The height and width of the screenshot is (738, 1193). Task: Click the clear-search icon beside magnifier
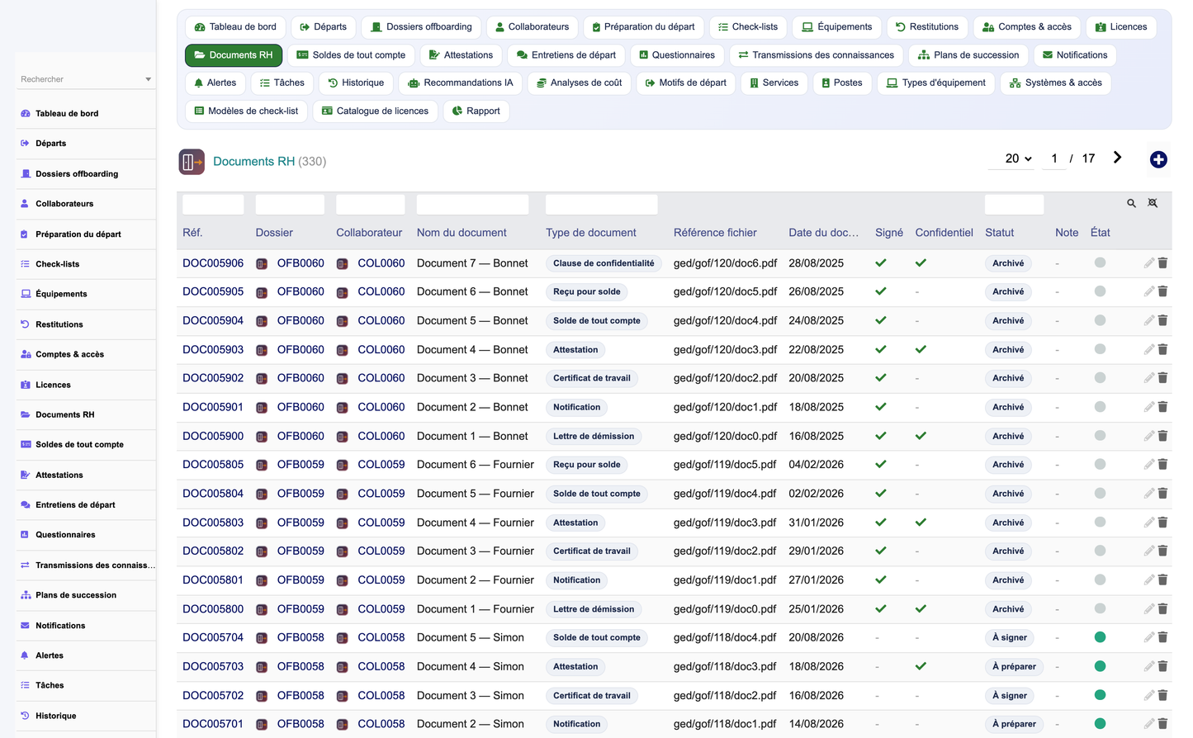1153,203
